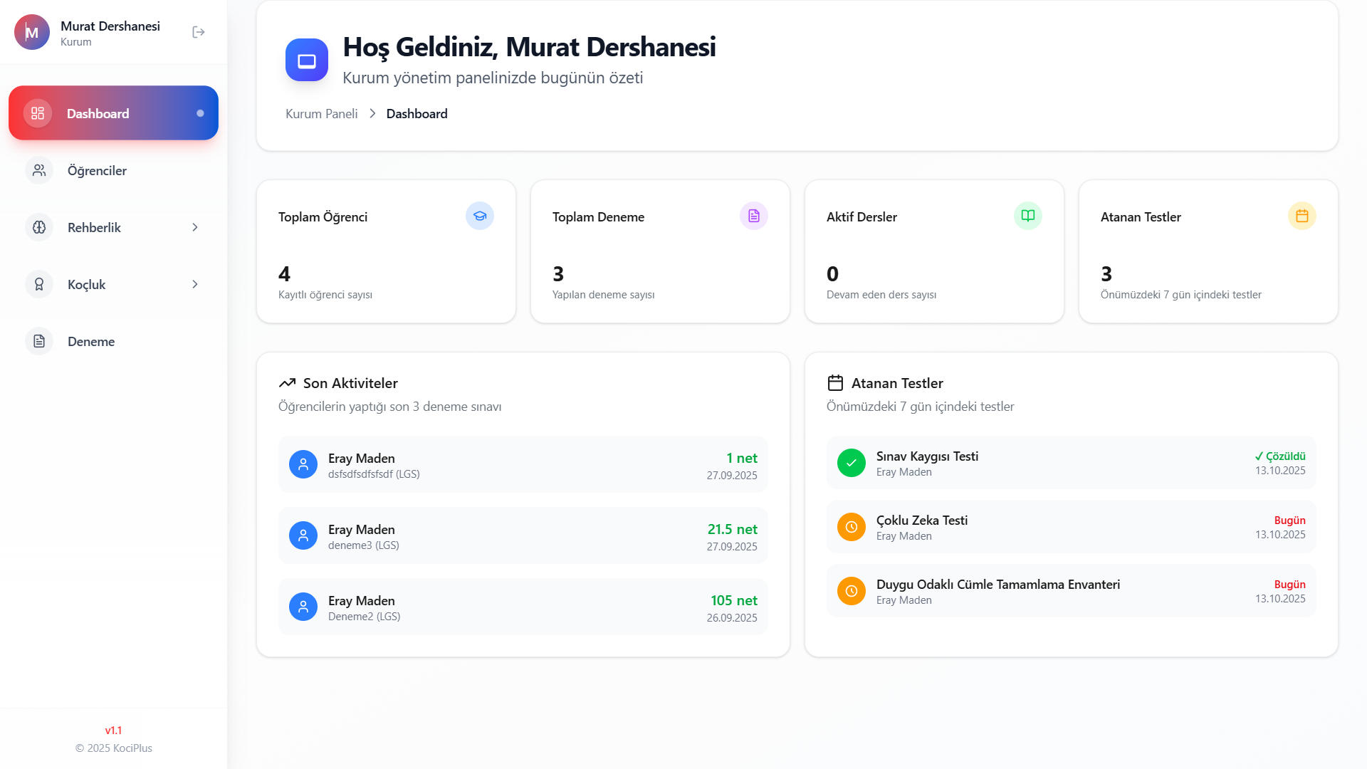Open the Duygu Odaklı Cümle Tamamlama Envanteri test
This screenshot has width=1367, height=769.
[997, 585]
